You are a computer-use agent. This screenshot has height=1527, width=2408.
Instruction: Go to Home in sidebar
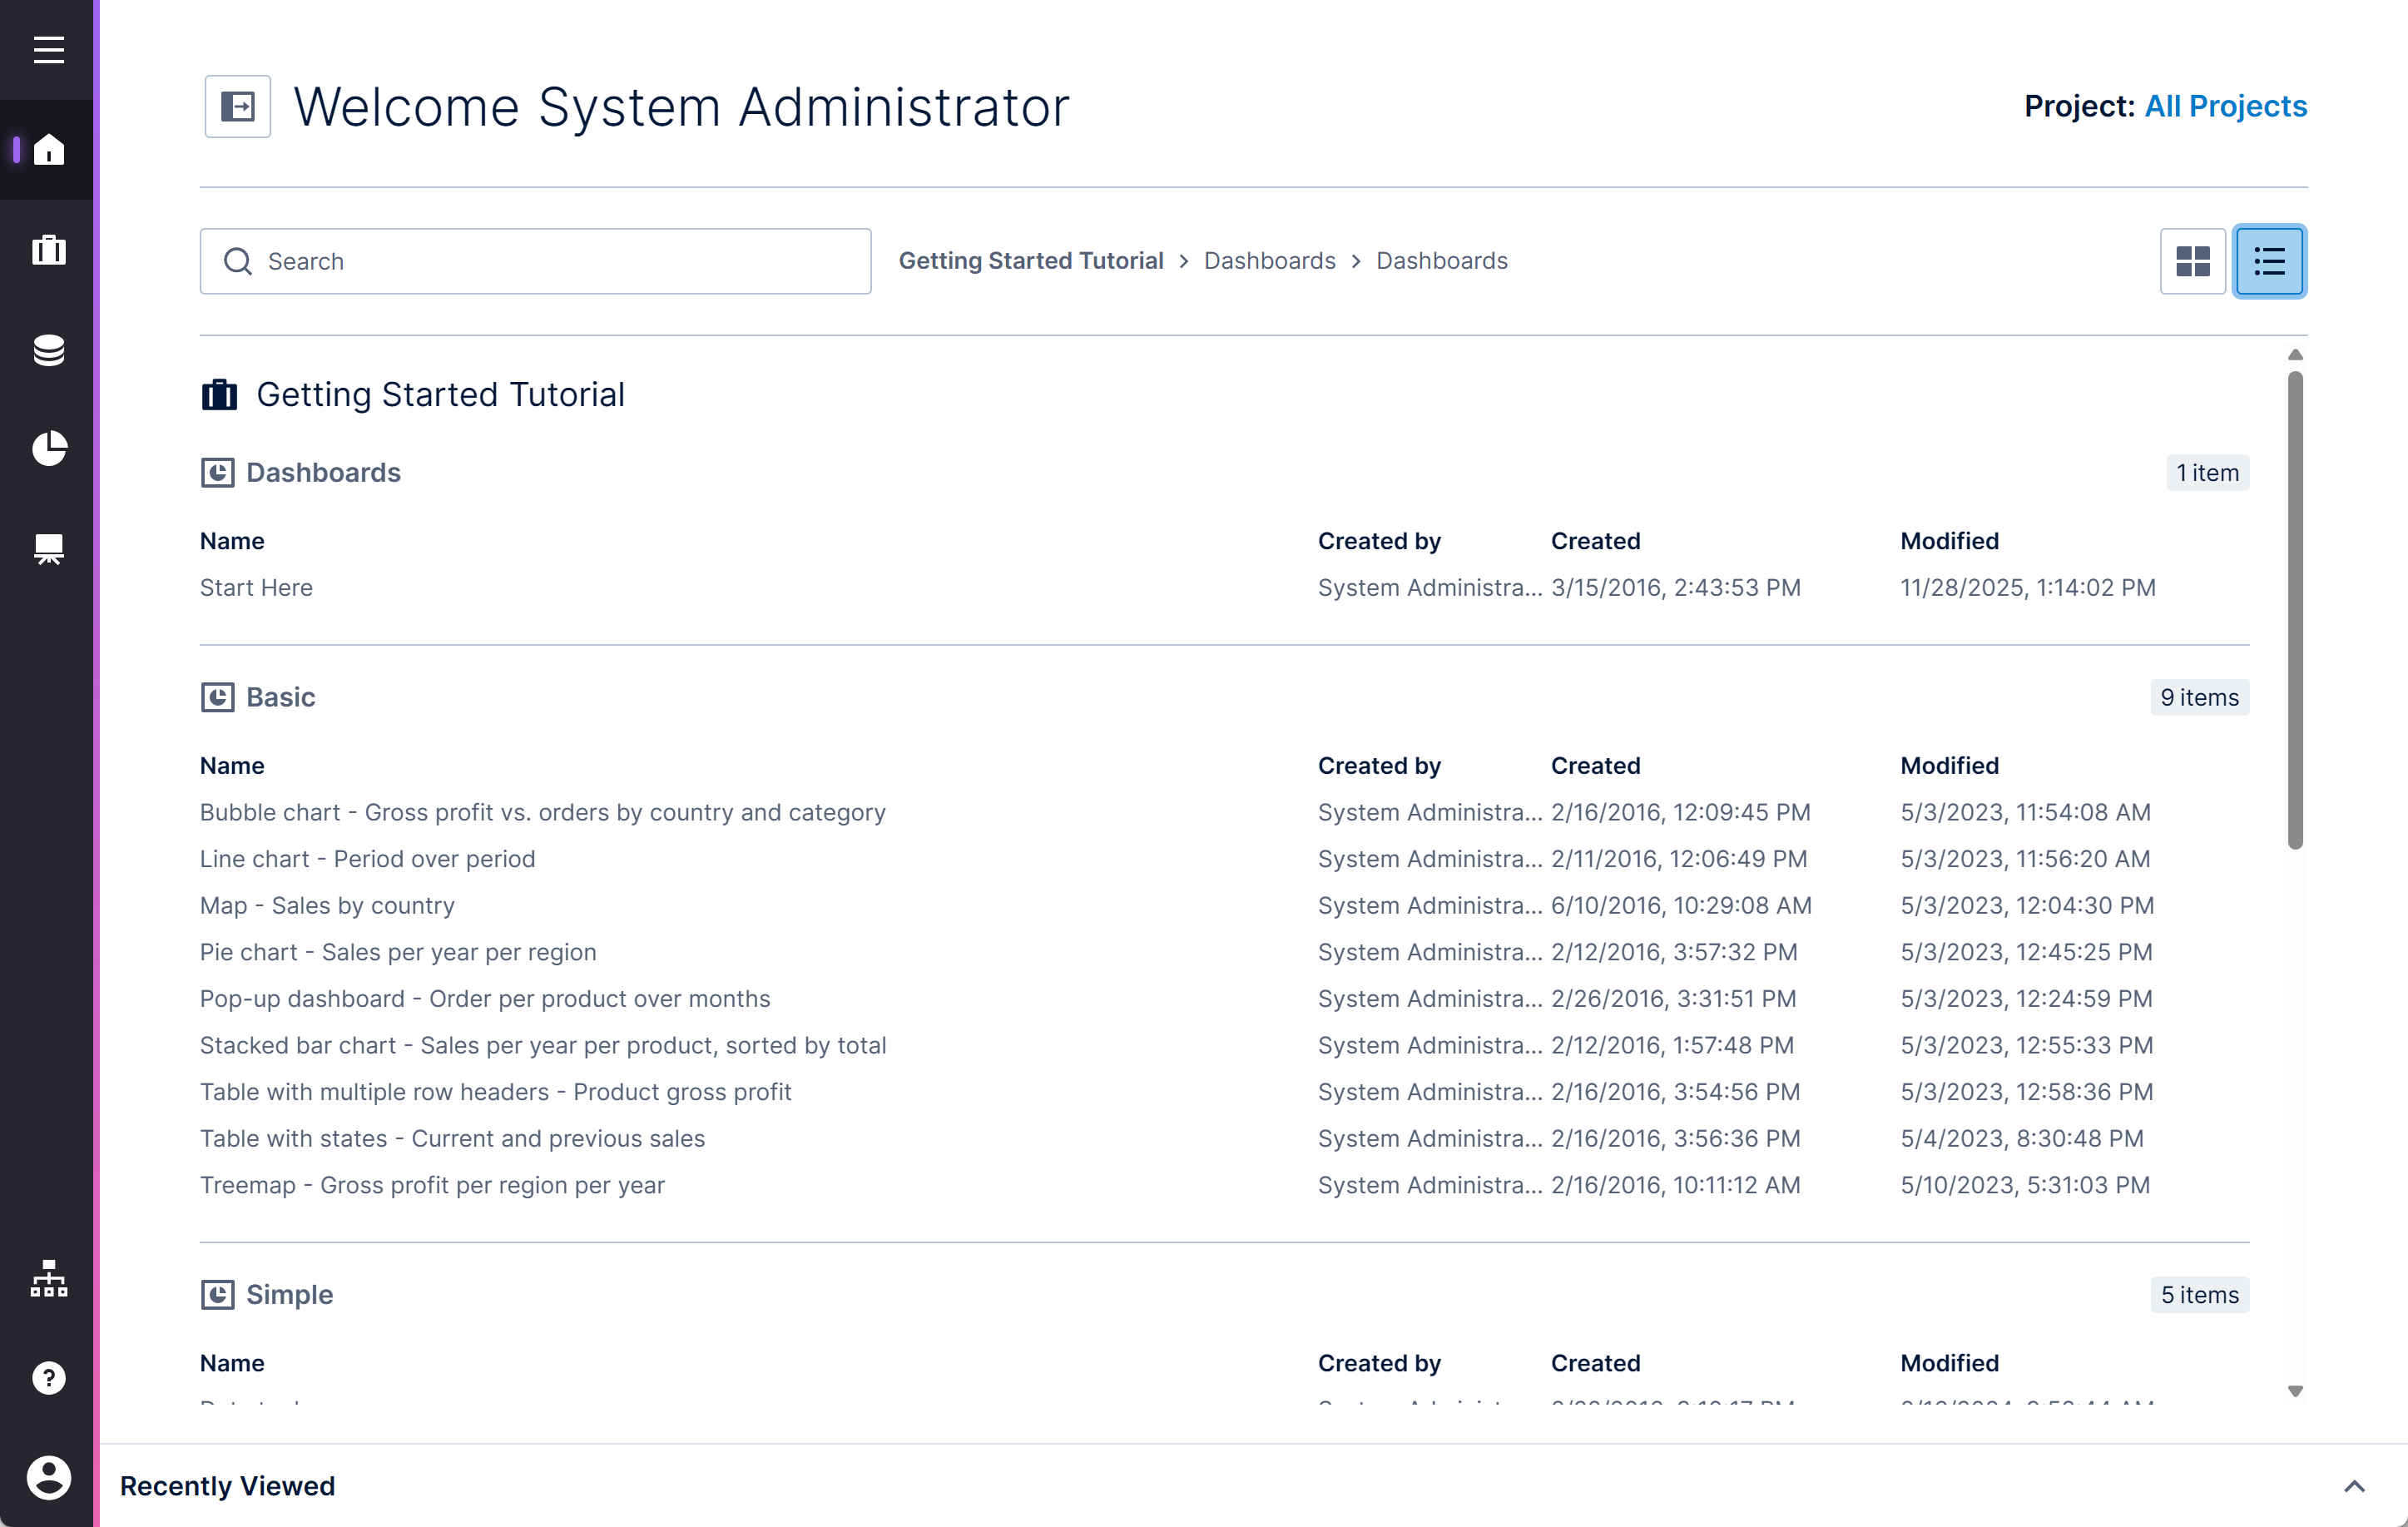point(48,150)
